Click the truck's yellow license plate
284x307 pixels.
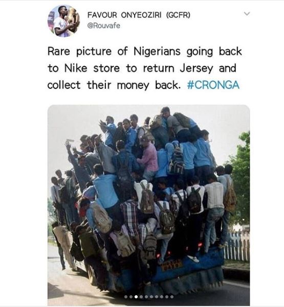pyautogui.click(x=171, y=265)
